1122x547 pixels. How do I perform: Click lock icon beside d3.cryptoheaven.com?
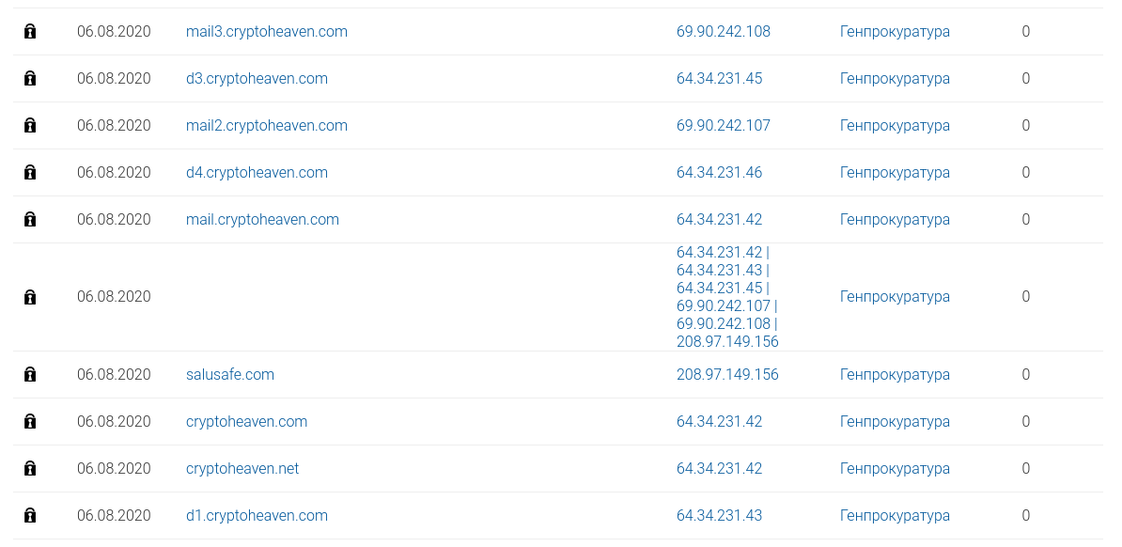(x=30, y=79)
